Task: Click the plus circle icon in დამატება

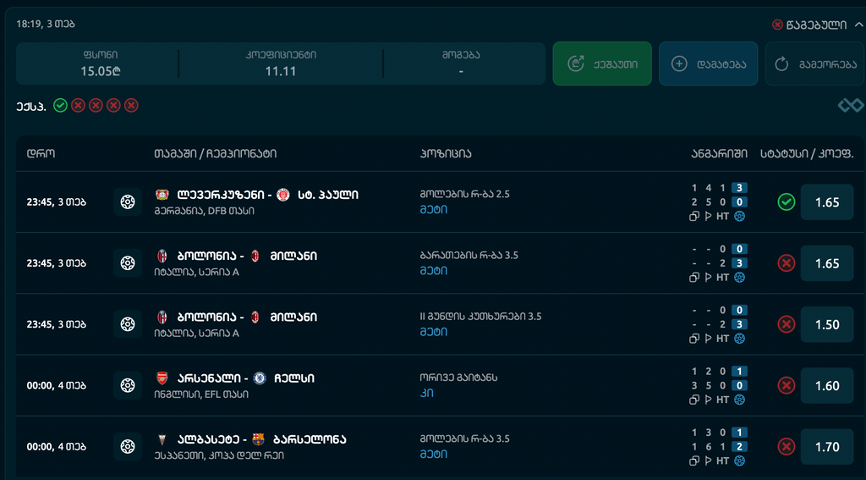Action: click(679, 63)
